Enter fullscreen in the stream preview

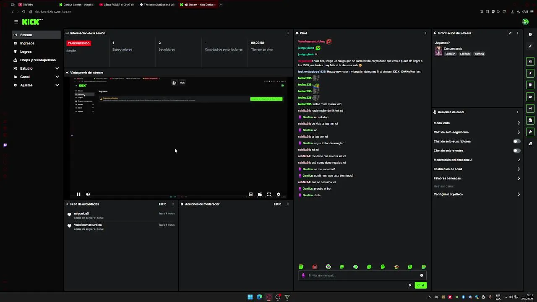point(269,194)
